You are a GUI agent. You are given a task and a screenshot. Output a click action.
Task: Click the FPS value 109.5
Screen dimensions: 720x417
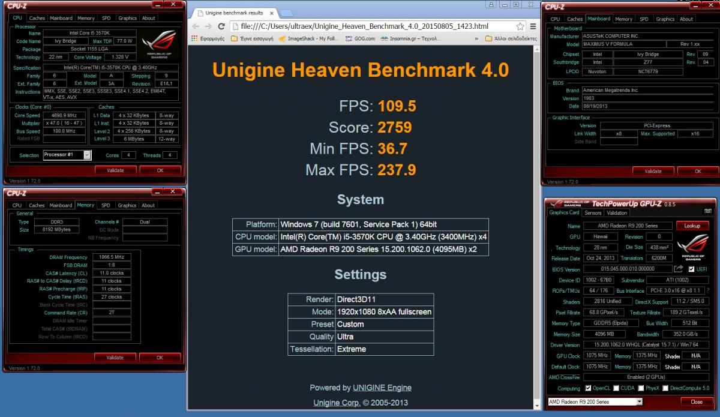coord(397,106)
